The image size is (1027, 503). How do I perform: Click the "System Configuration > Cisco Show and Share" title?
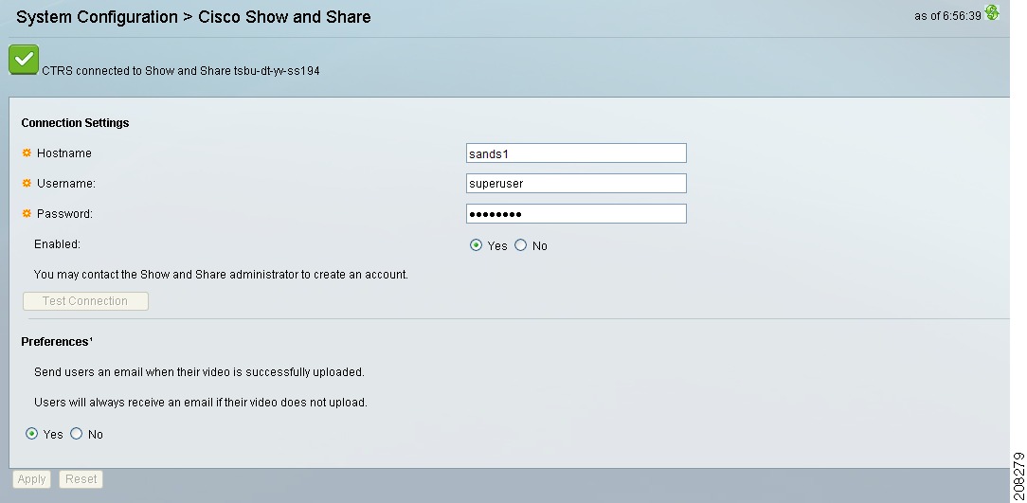[193, 17]
